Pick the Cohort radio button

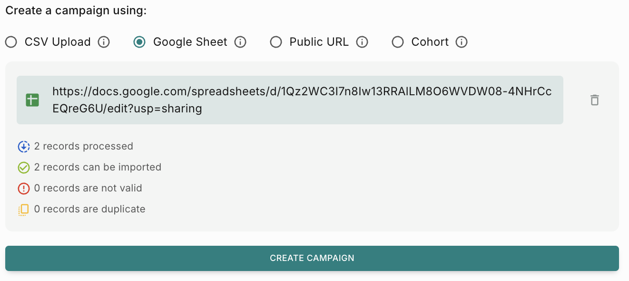coord(398,42)
